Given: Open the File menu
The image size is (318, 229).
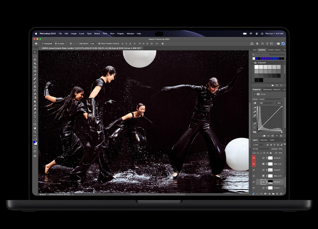Looking at the screenshot, I should click(x=60, y=33).
